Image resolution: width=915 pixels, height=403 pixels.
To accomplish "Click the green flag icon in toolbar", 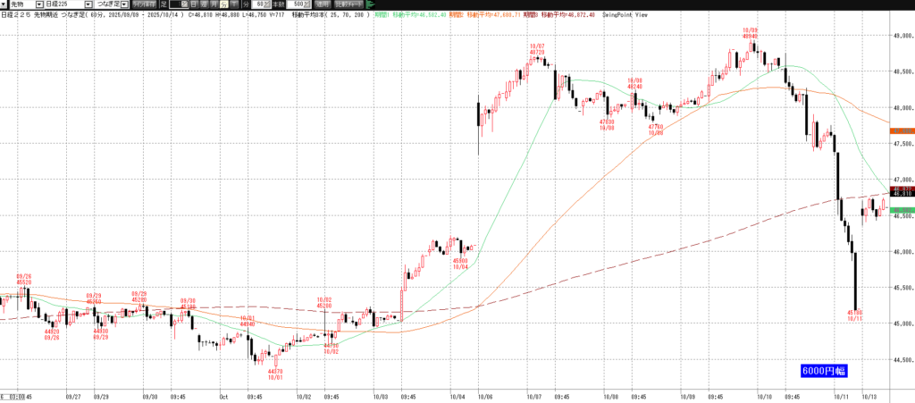I will pyautogui.click(x=370, y=4).
